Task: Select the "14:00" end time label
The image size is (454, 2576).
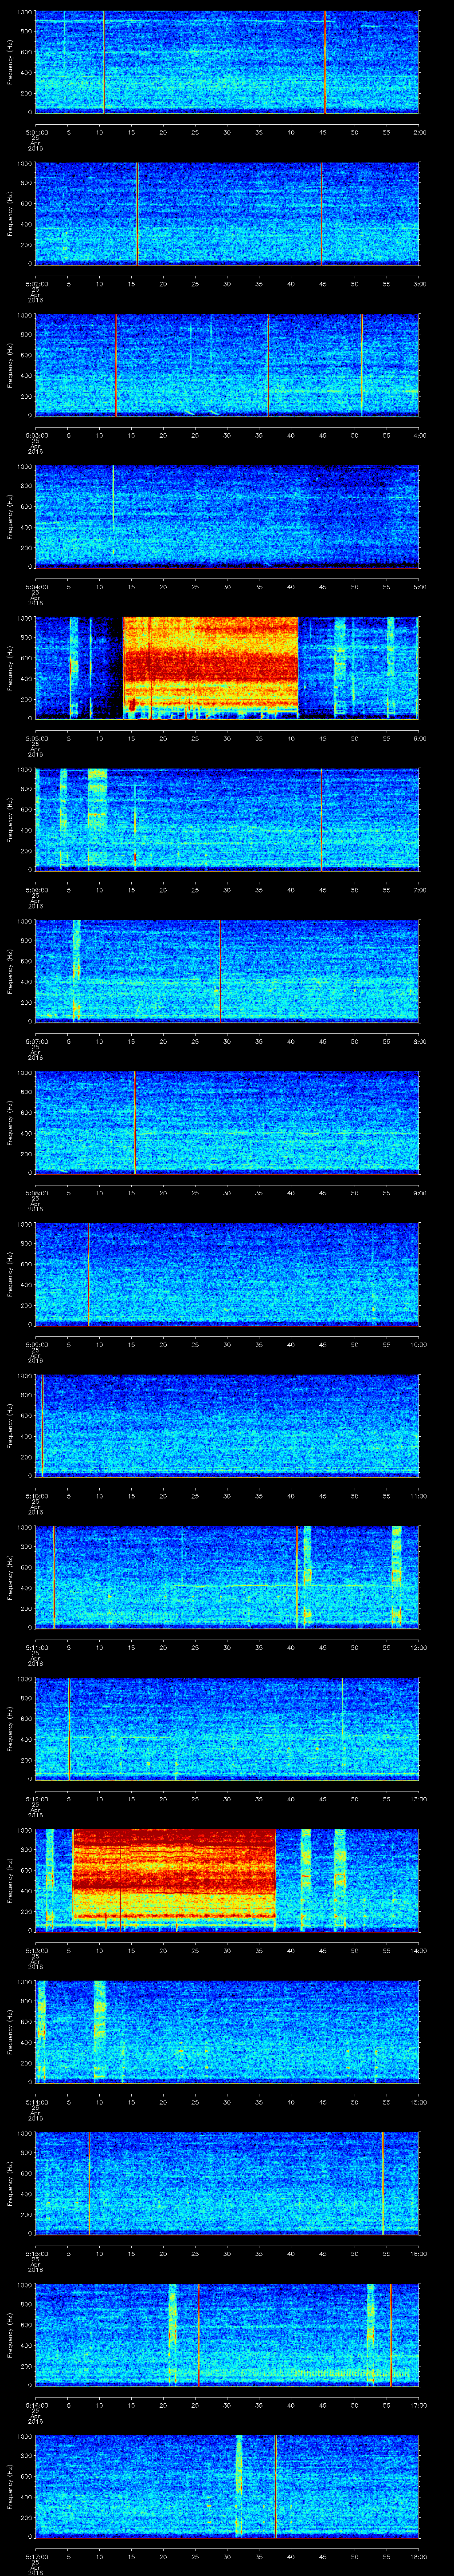Action: click(418, 1950)
